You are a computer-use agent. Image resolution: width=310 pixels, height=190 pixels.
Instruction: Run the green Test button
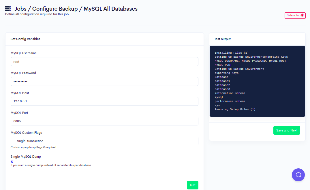pos(193,185)
